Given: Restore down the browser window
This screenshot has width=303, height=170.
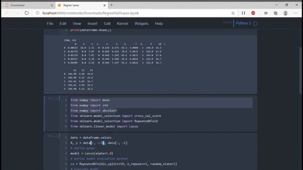Looking at the screenshot, I should (286, 5).
